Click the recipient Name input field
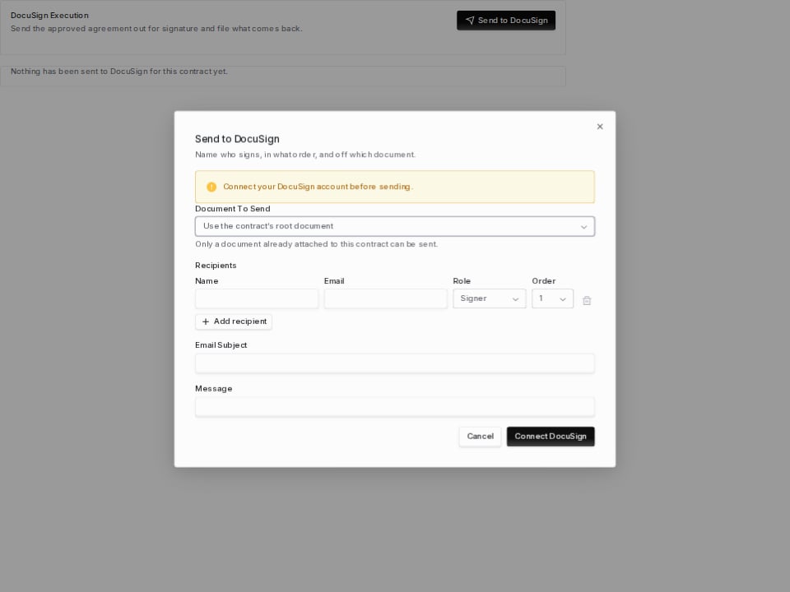The height and width of the screenshot is (592, 790). pyautogui.click(x=257, y=298)
